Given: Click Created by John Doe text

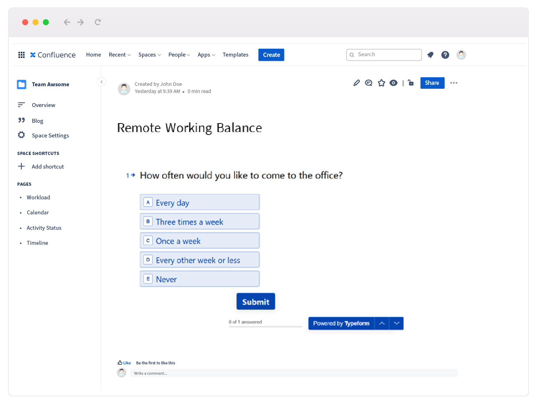Looking at the screenshot, I should [158, 84].
